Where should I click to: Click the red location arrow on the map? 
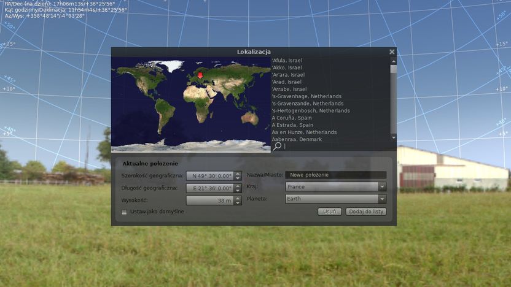(x=200, y=75)
